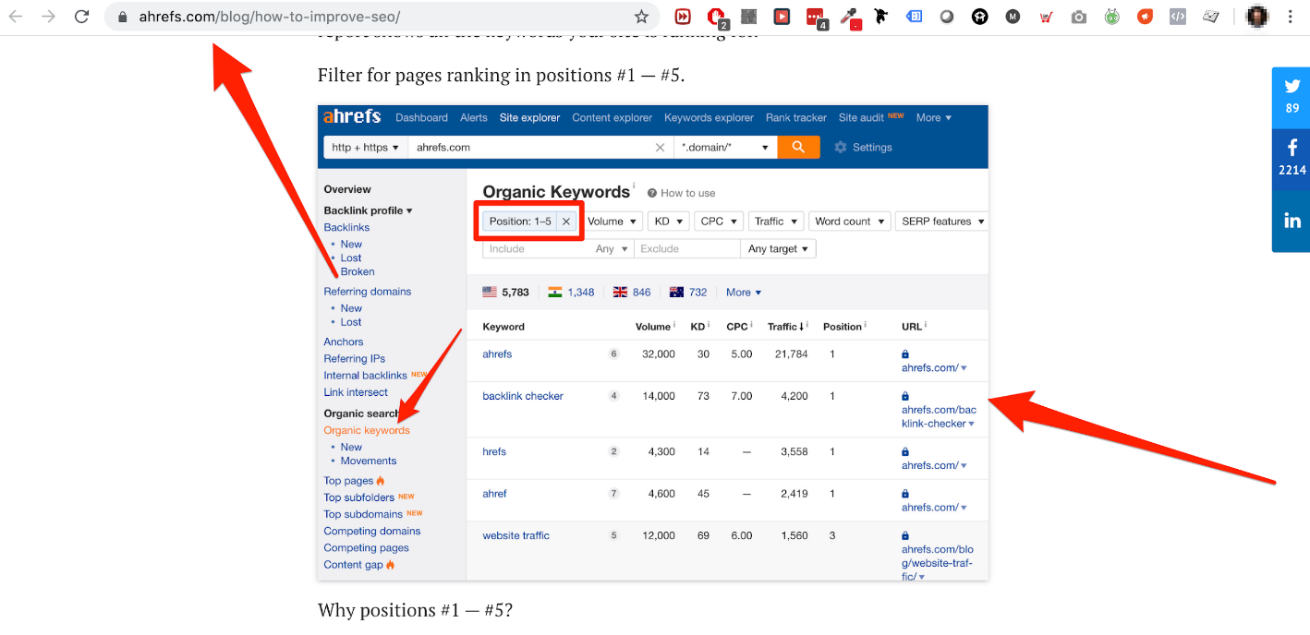The width and height of the screenshot is (1310, 635).
Task: Go back with the browser back arrow
Action: coord(16,17)
